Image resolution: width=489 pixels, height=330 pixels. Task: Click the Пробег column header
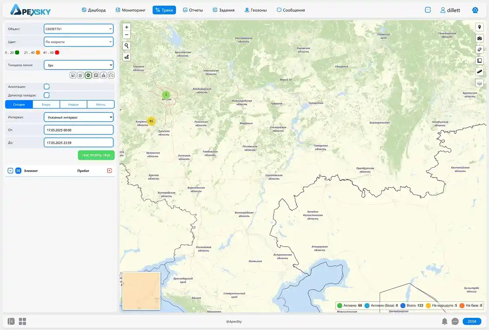pos(83,171)
